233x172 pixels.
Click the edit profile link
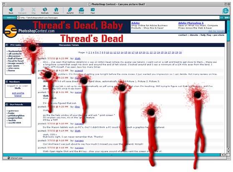(18, 93)
